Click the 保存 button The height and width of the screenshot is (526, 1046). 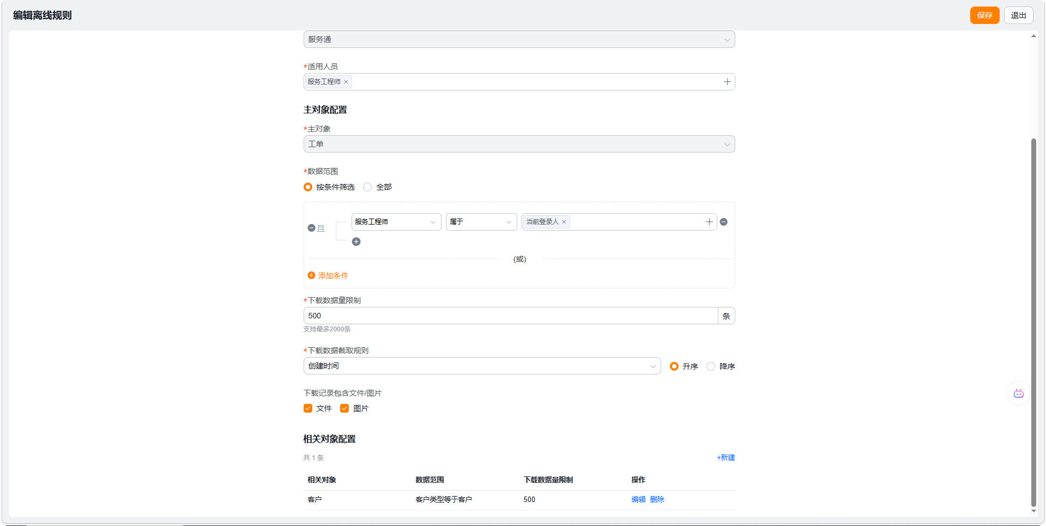pyautogui.click(x=984, y=15)
